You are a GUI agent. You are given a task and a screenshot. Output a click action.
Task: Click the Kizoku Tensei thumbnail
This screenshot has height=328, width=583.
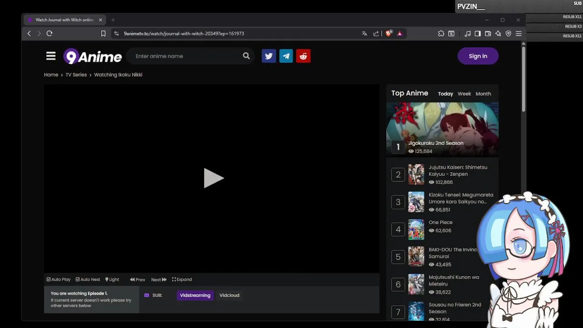[x=416, y=202]
